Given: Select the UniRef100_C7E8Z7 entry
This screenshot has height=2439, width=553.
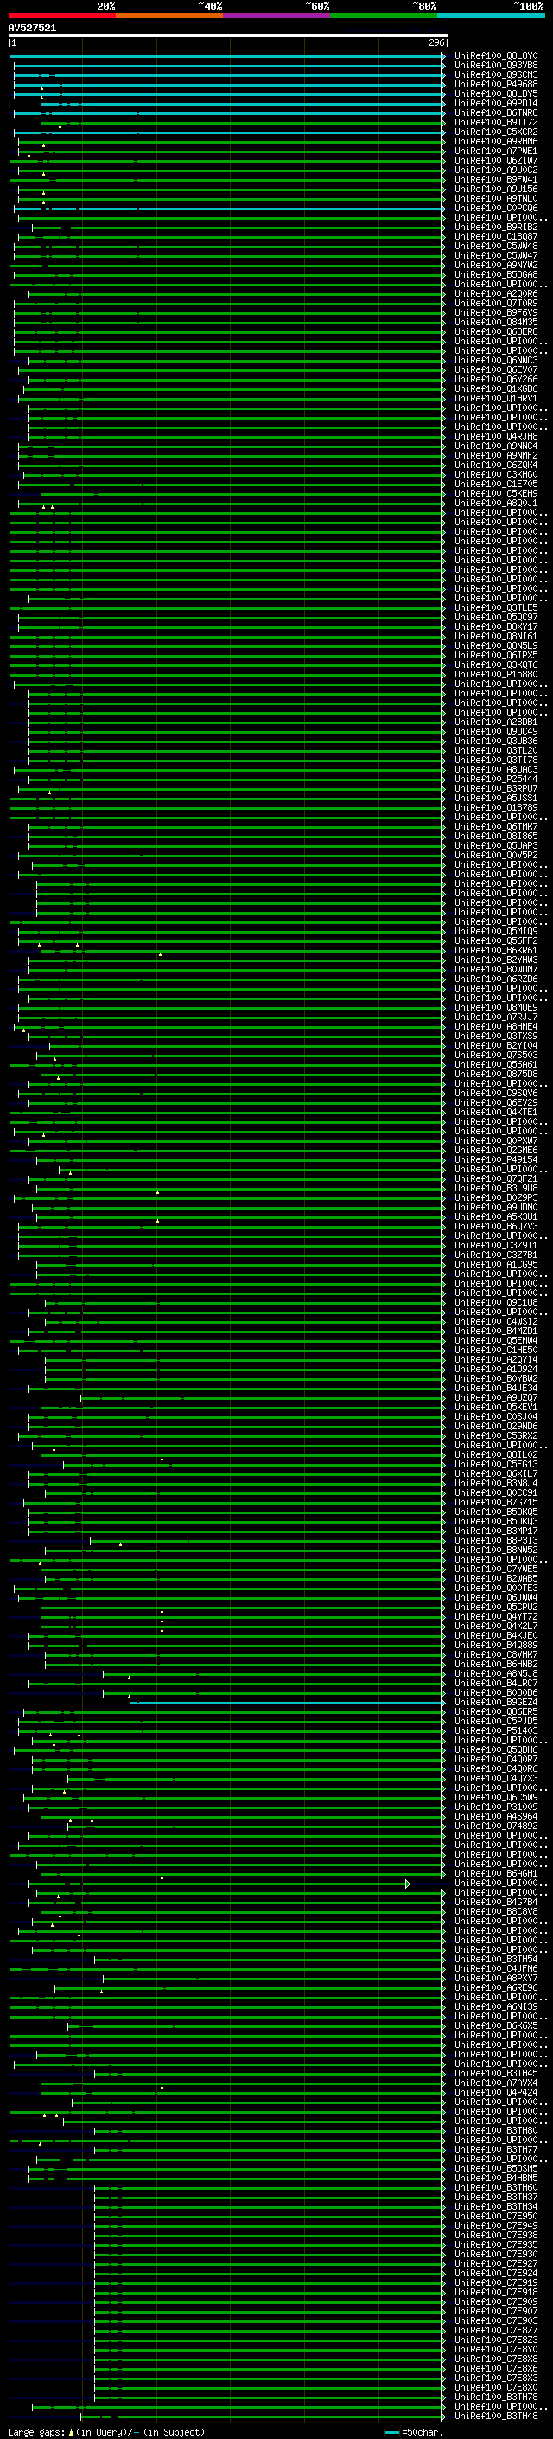Looking at the screenshot, I should (495, 2330).
